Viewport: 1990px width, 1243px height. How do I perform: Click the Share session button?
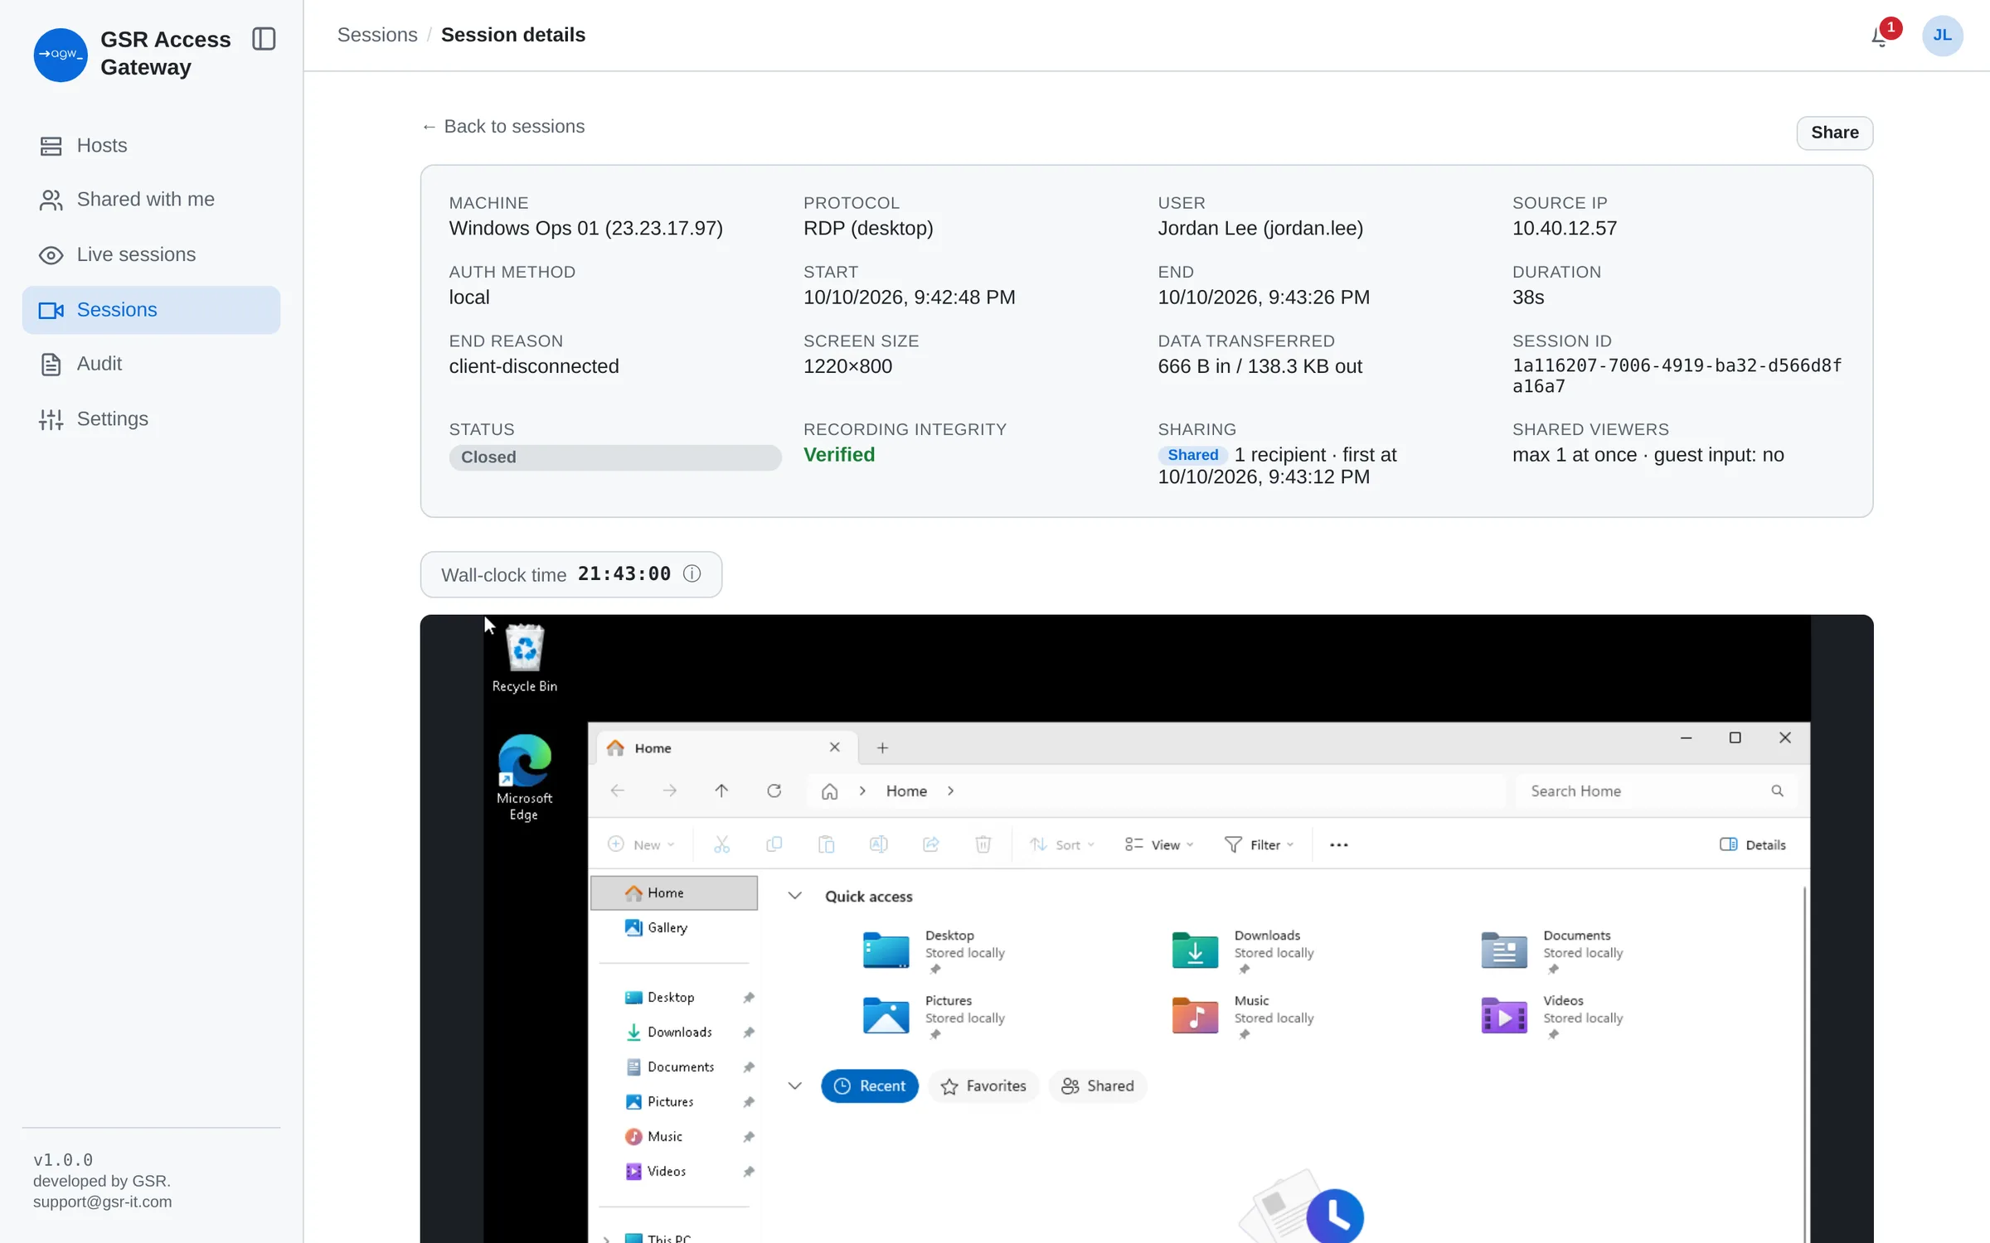1834,133
